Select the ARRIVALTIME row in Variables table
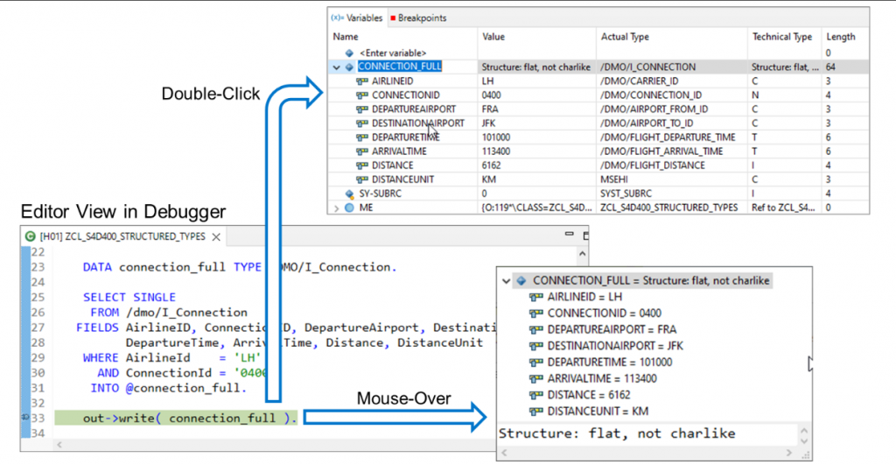Viewport: 896px width, 465px height. [x=598, y=151]
